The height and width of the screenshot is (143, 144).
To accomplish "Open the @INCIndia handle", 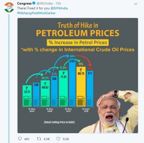I will point(45,4).
